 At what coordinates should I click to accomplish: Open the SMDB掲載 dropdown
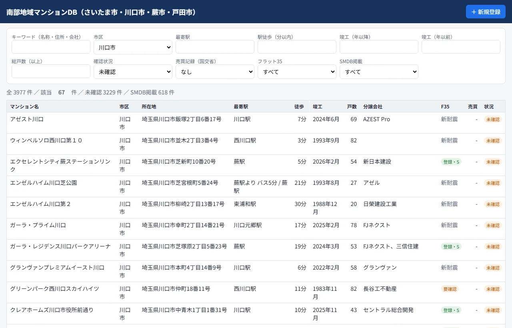pos(379,72)
